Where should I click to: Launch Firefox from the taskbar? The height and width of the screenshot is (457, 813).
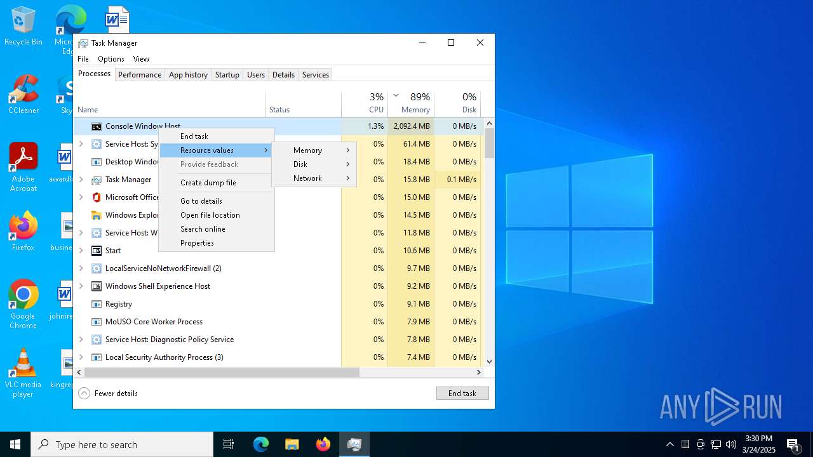(323, 444)
